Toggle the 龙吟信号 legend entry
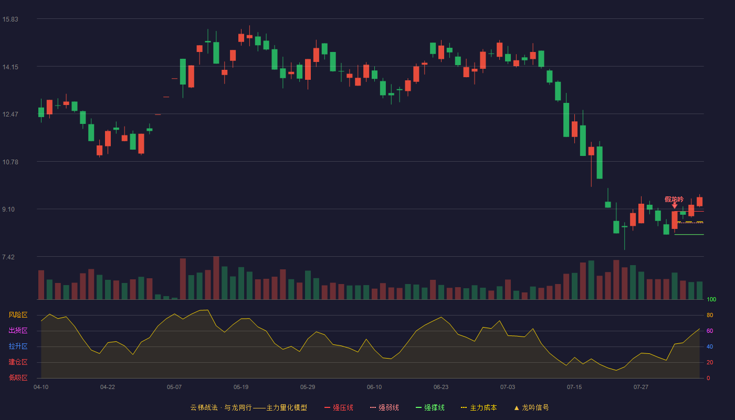Viewport: 735px width, 420px height. 531,407
